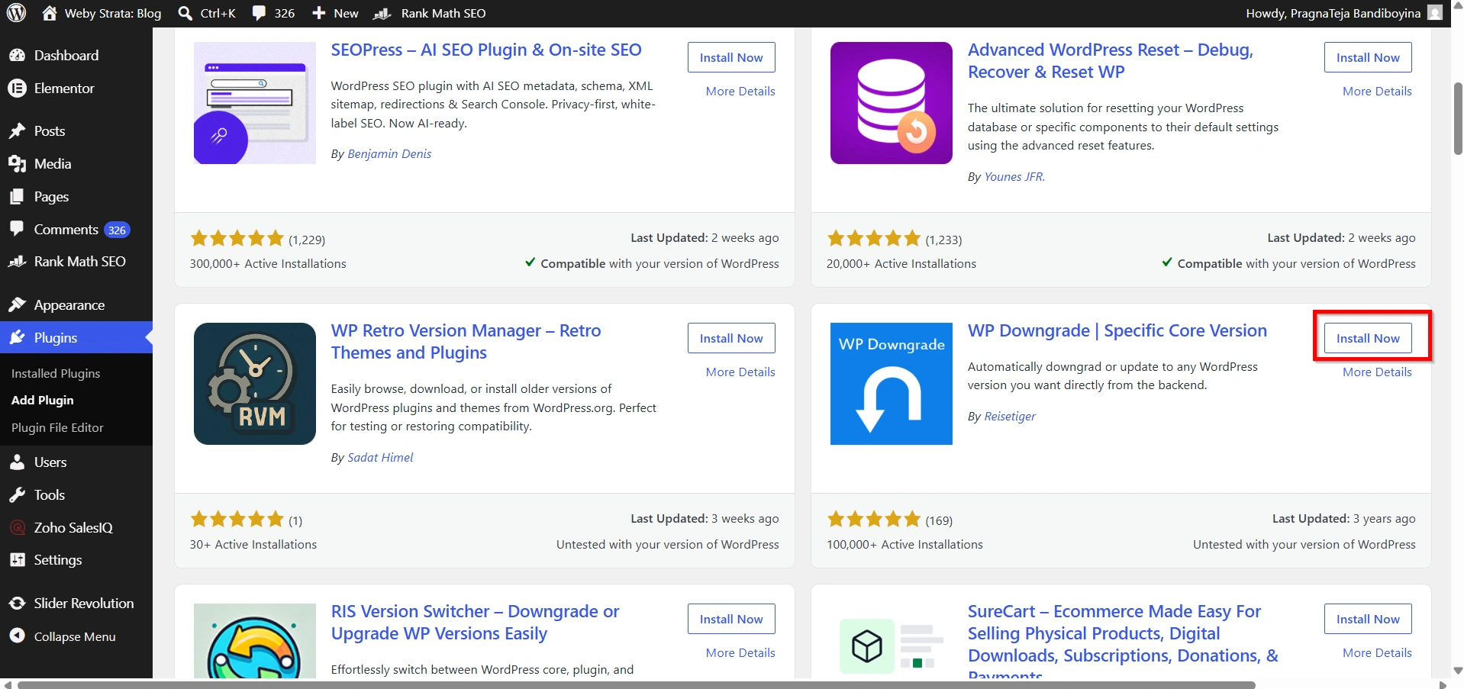Image resolution: width=1464 pixels, height=689 pixels.
Task: Open comments bubble showing 326
Action: (x=260, y=13)
